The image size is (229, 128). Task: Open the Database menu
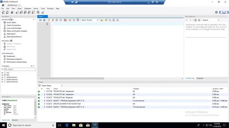coord(28,9)
